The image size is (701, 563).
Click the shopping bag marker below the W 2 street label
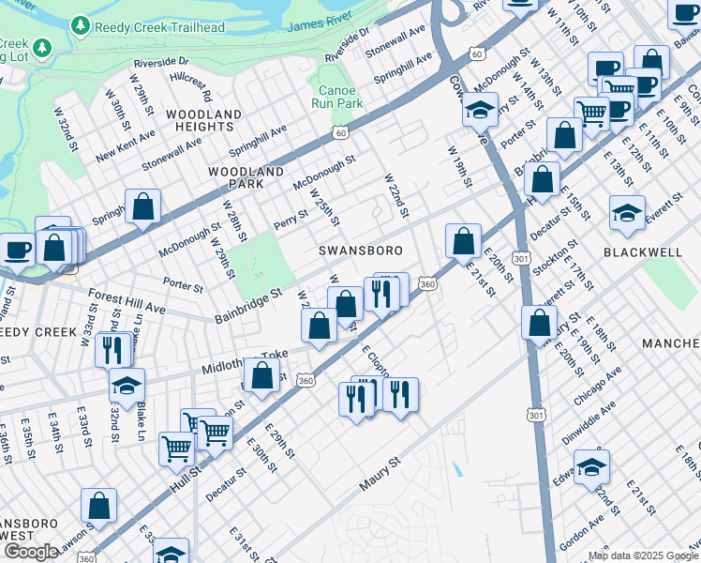pyautogui.click(x=320, y=327)
